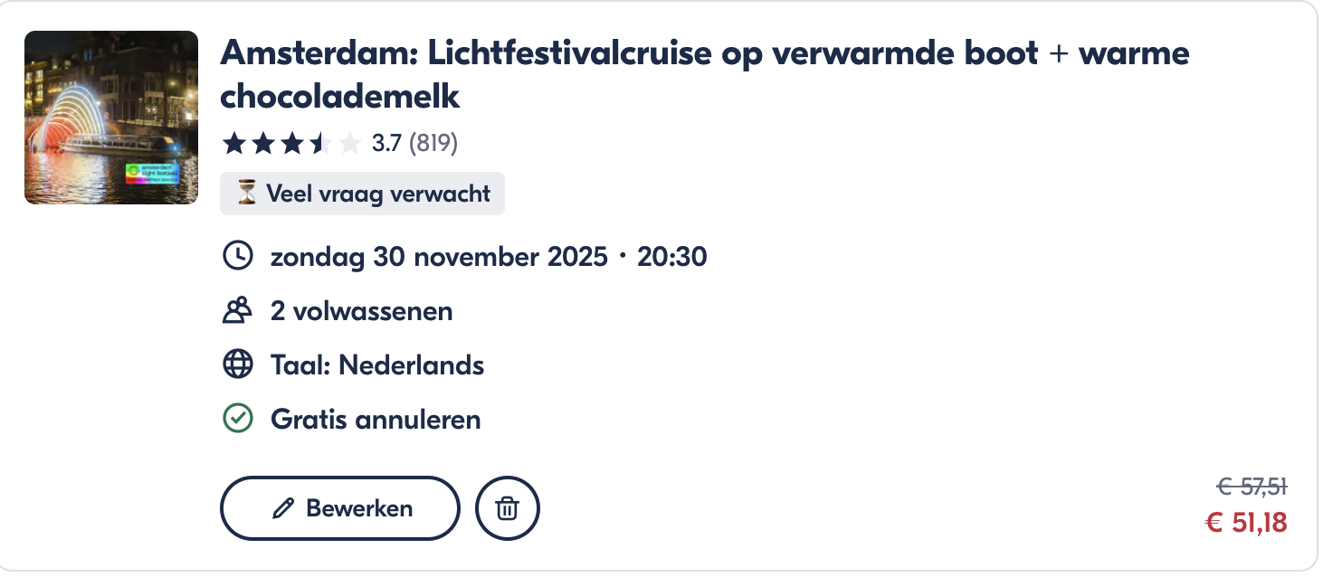1323x577 pixels.
Task: Click the trash bin icon to delete
Action: [x=507, y=508]
